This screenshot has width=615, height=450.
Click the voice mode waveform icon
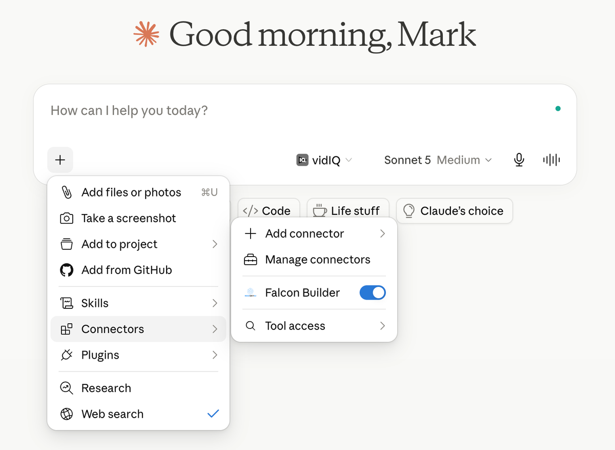pyautogui.click(x=551, y=160)
